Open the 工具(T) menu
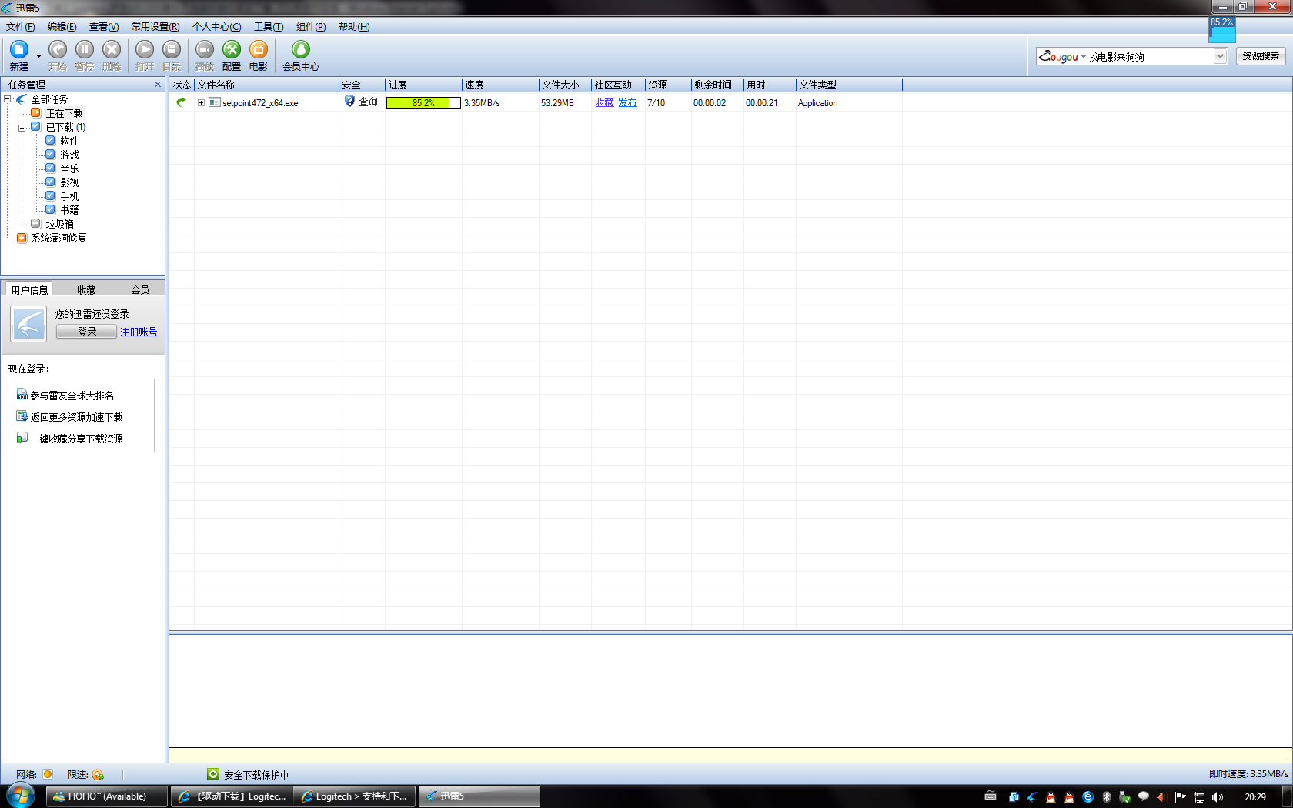 click(269, 26)
